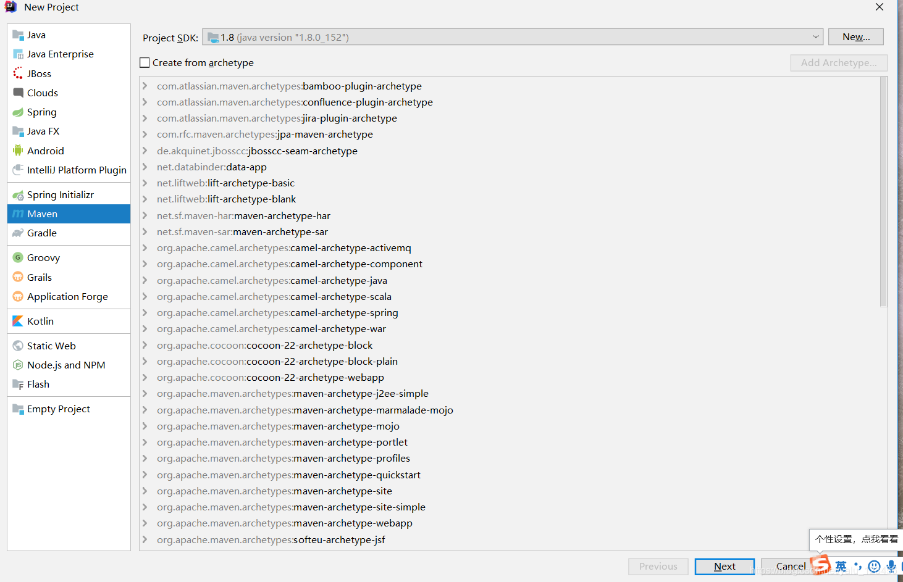Click the Java folder icon in sidebar
This screenshot has width=903, height=582.
click(x=18, y=35)
